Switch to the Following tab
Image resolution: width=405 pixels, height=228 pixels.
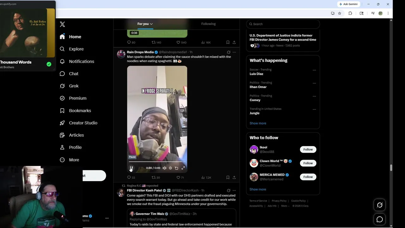pos(208,24)
